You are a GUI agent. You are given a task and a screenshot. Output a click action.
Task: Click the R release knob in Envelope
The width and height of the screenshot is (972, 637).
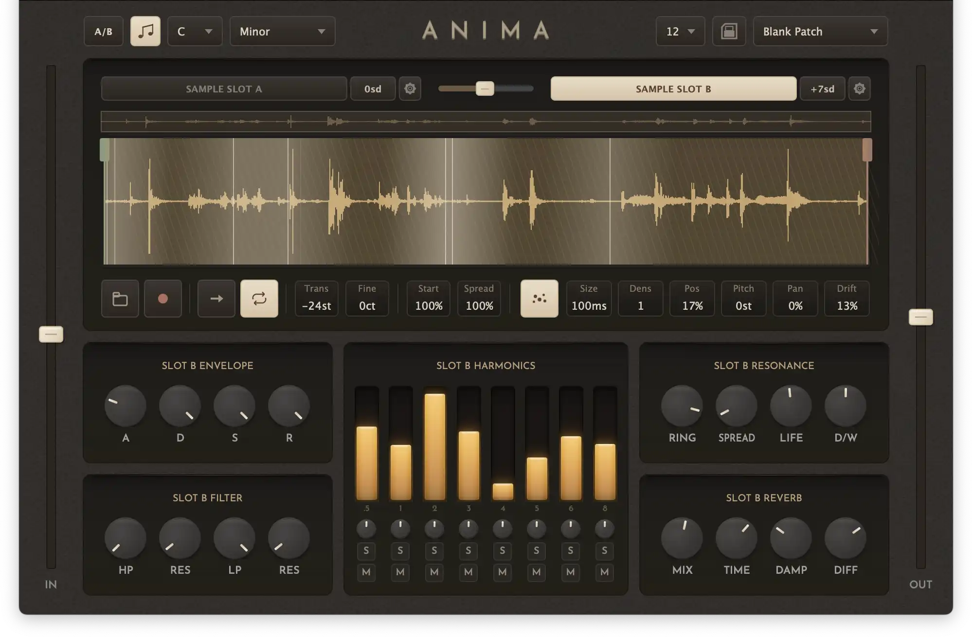coord(289,406)
